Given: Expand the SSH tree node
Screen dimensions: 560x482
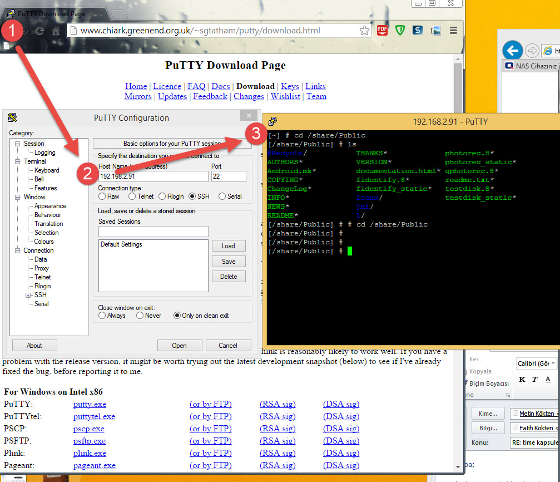Looking at the screenshot, I should [x=28, y=295].
